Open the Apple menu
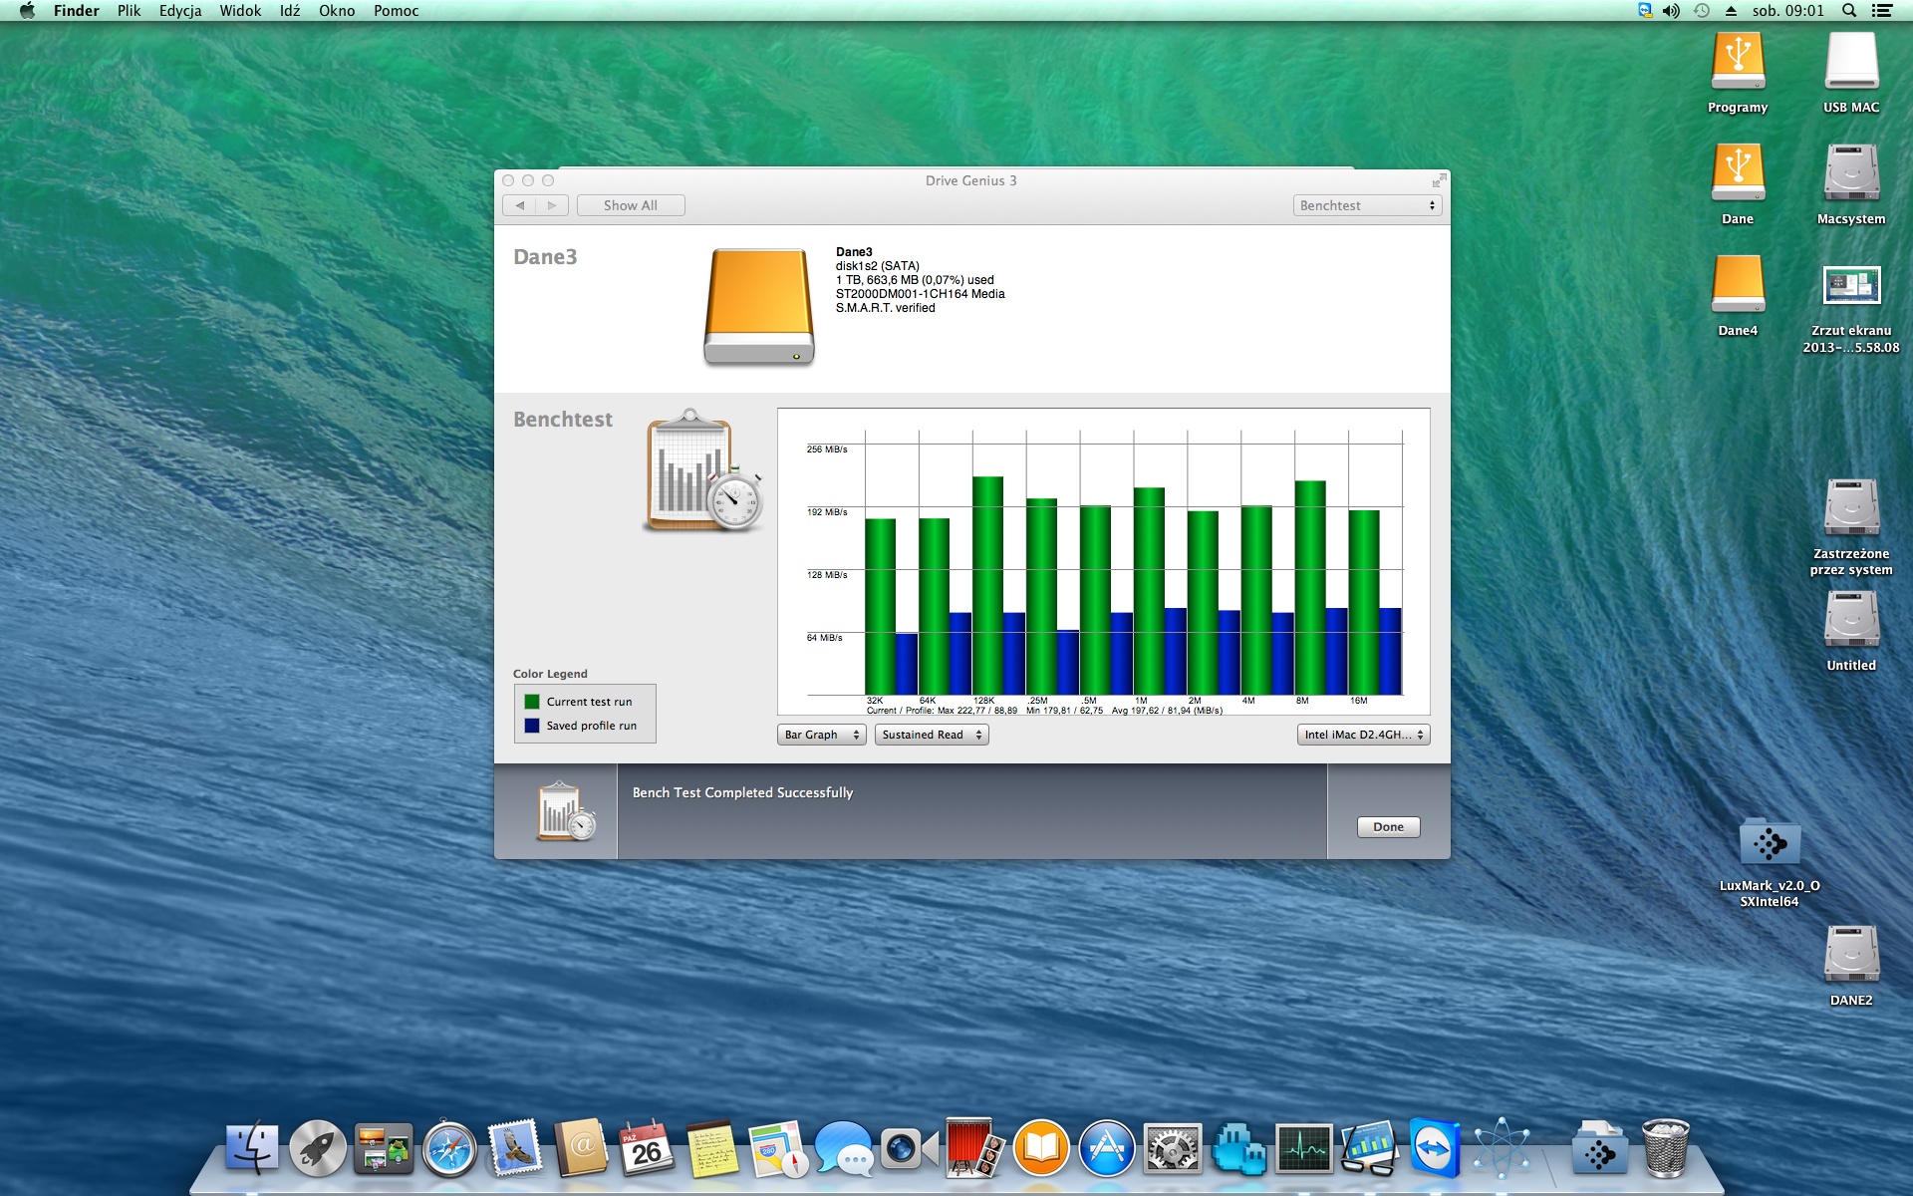1913x1196 pixels. 27,11
